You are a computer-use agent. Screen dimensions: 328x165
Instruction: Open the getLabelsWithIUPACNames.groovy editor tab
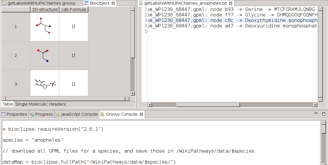tap(41, 3)
